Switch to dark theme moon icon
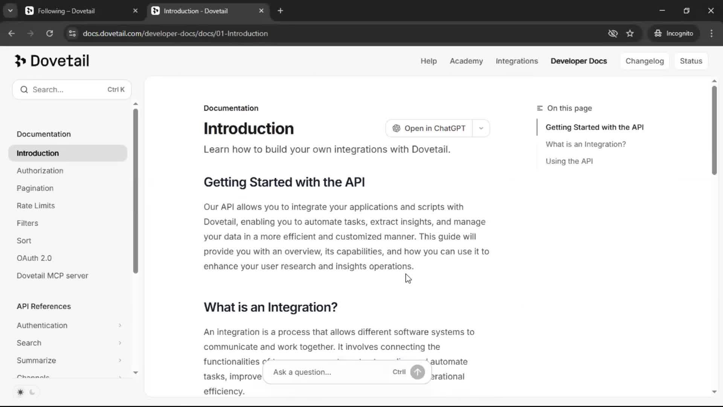 [x=32, y=392]
